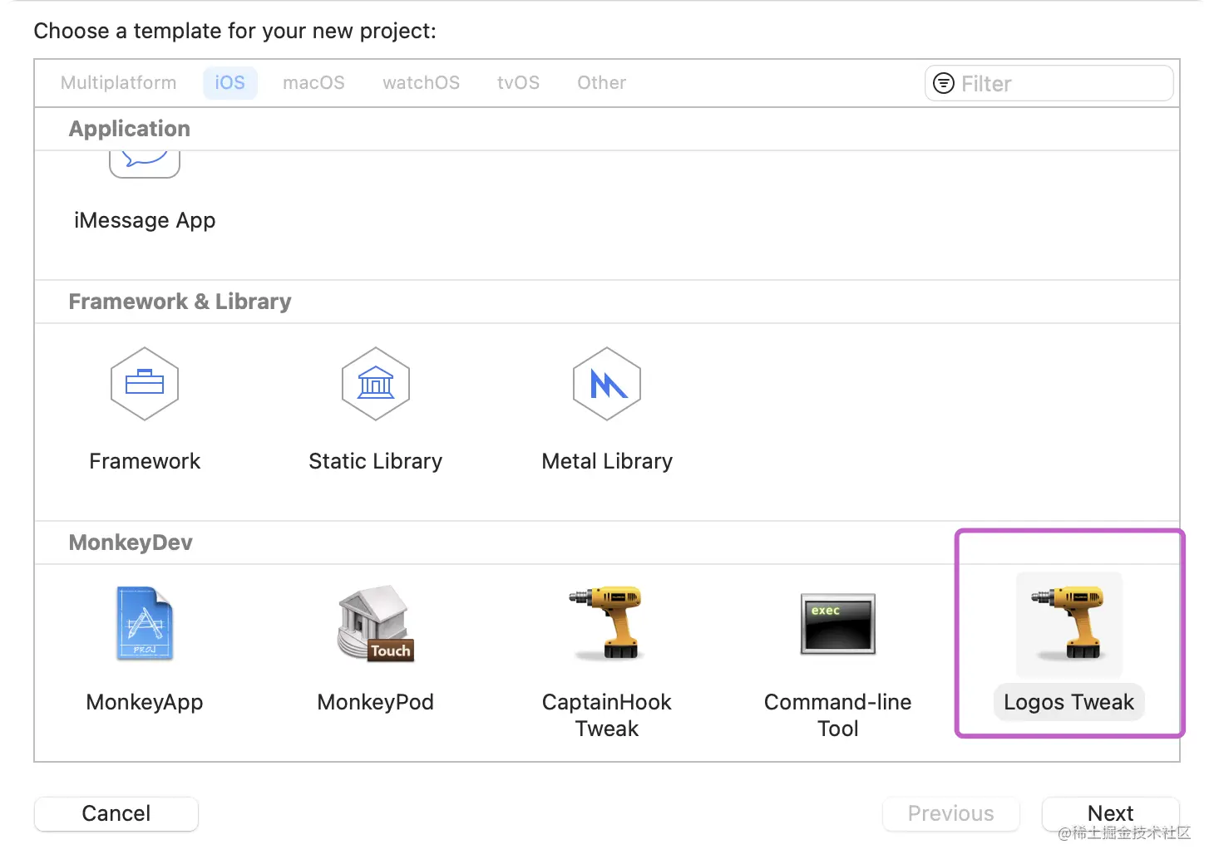Click the Next button
Viewport: 1214px width, 864px height.
click(1111, 813)
